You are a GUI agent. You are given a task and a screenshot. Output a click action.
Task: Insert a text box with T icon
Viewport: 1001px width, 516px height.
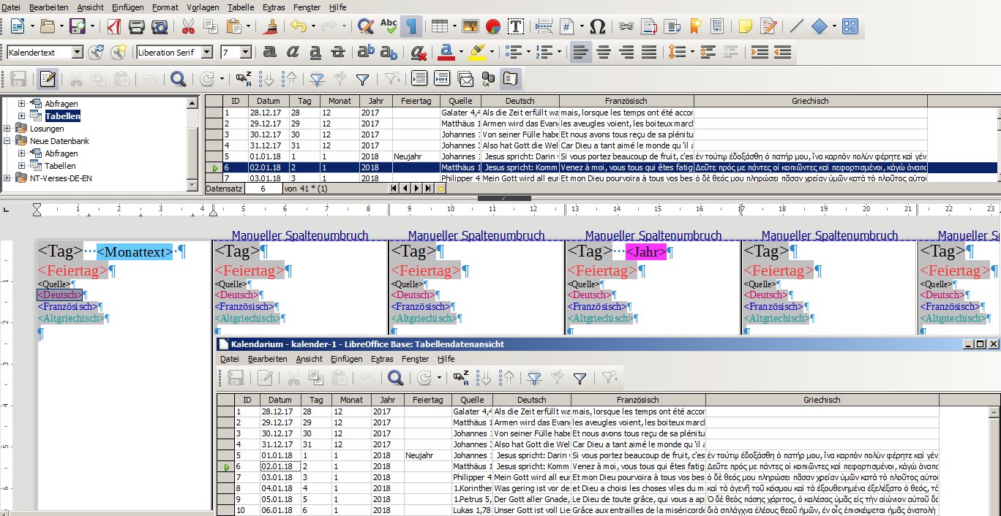pyautogui.click(x=516, y=27)
